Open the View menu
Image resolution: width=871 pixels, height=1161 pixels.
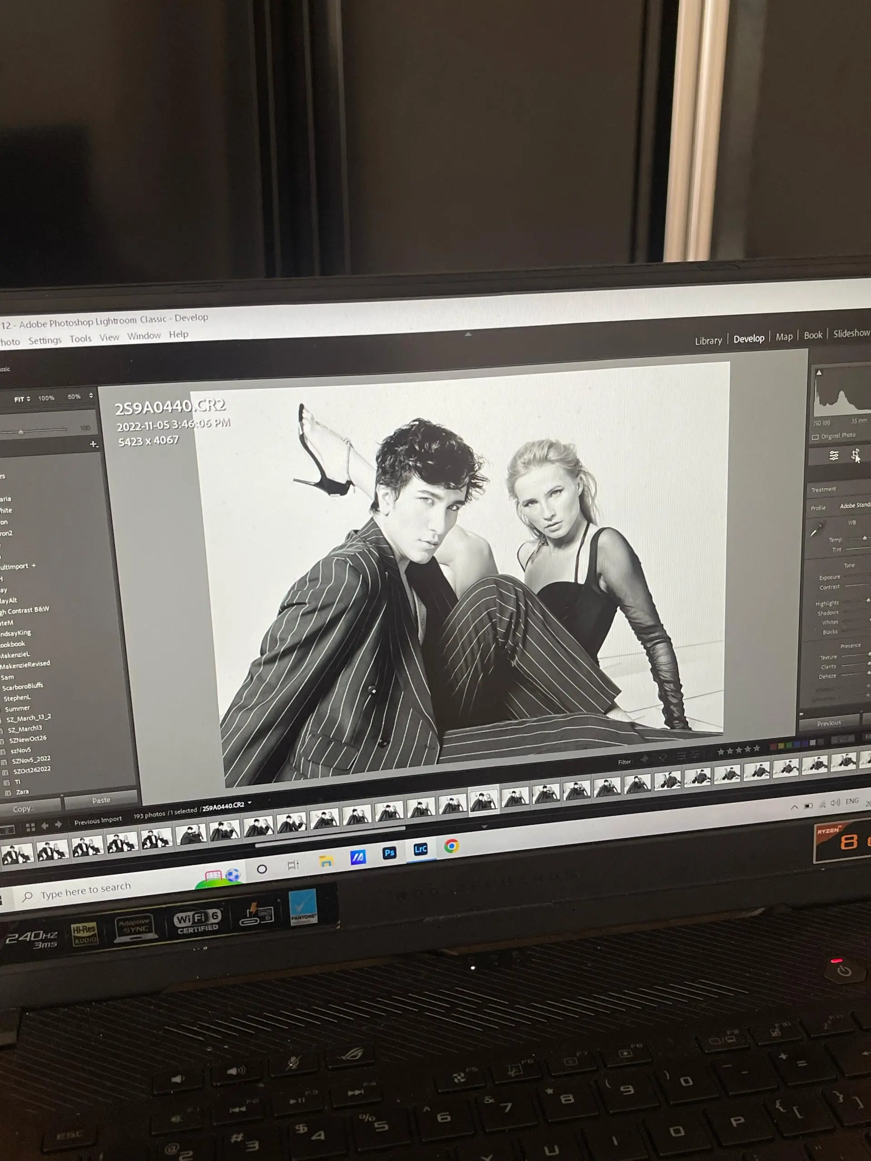click(109, 337)
